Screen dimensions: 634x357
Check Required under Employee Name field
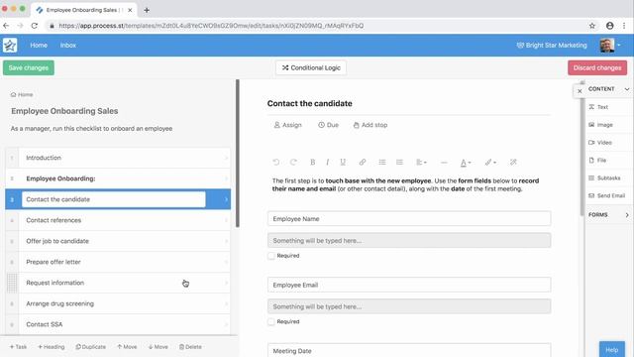271,256
